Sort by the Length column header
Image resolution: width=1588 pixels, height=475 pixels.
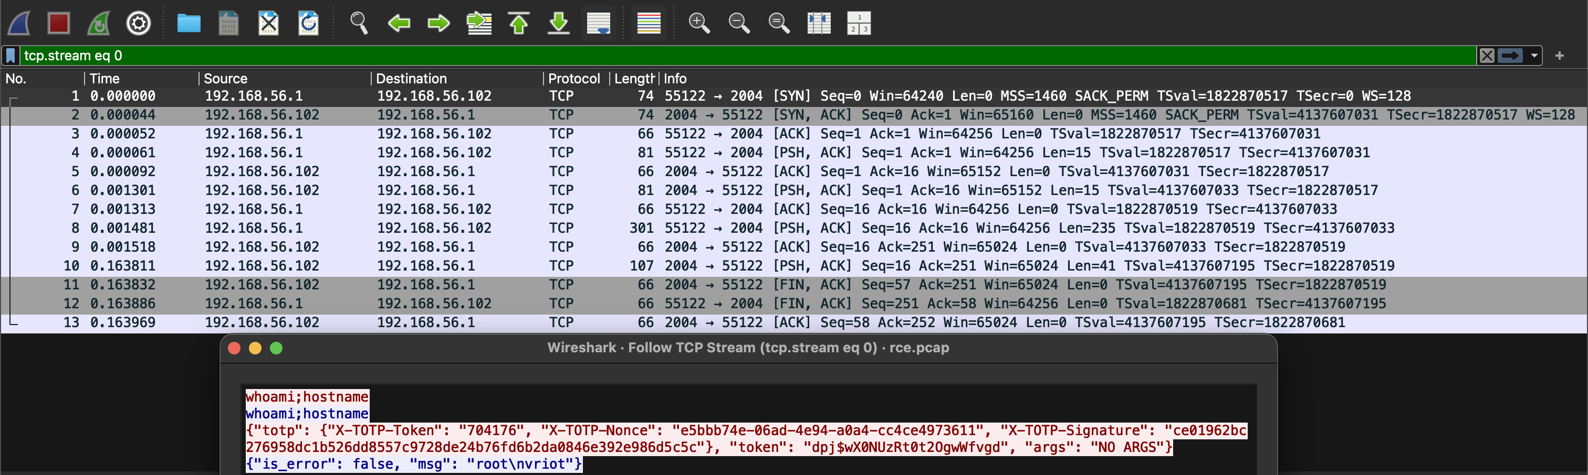pyautogui.click(x=634, y=79)
